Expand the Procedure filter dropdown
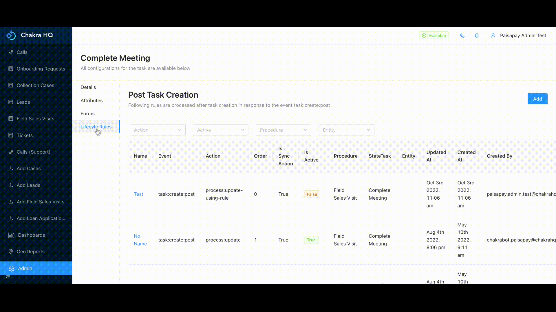The width and height of the screenshot is (556, 312). pos(283,130)
